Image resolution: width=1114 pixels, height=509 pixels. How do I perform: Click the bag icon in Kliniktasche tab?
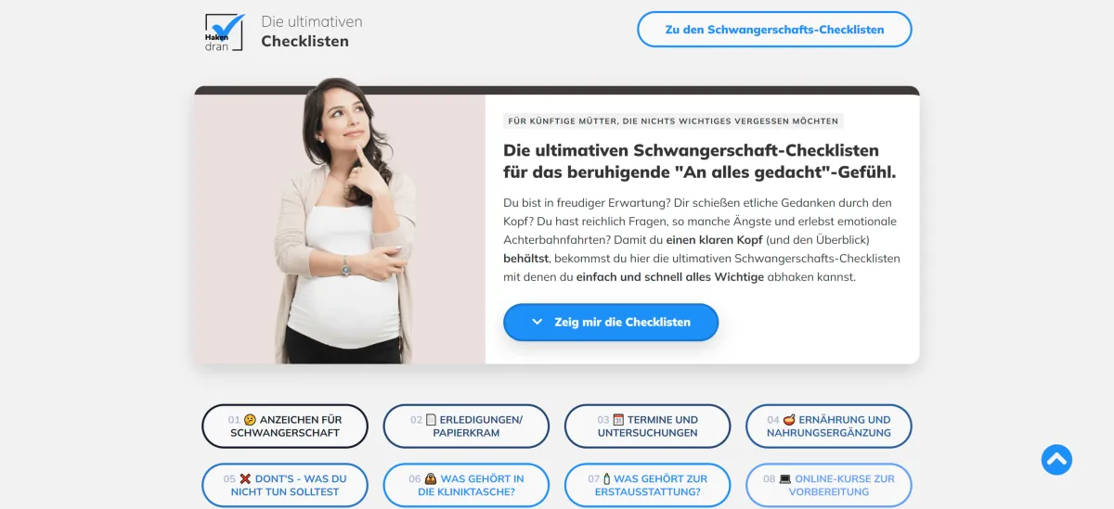tap(431, 479)
